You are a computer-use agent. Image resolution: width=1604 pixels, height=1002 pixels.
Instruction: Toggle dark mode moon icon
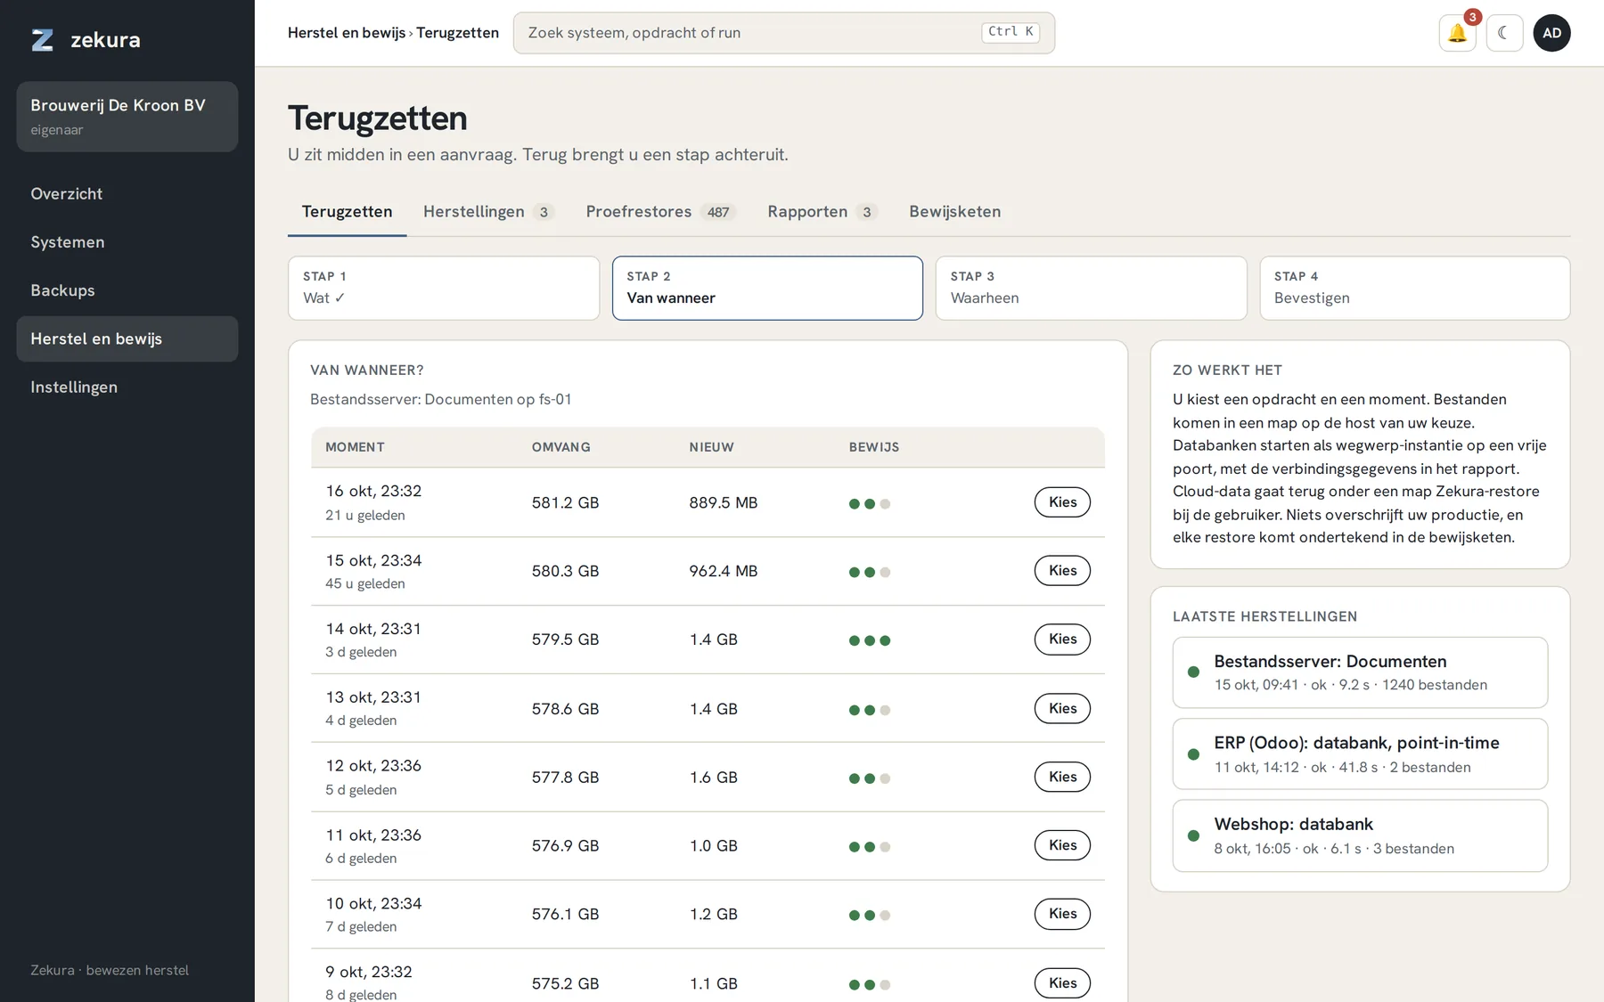click(x=1504, y=33)
